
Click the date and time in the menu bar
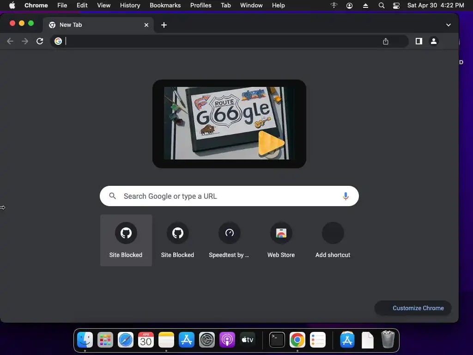[436, 6]
